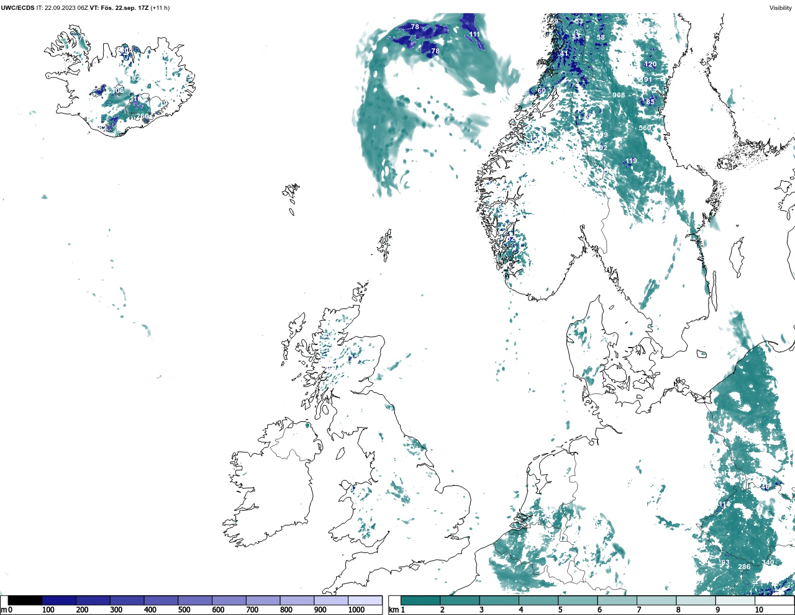This screenshot has height=615, width=795.
Task: Click the '10' km tick label
Action: [x=759, y=610]
